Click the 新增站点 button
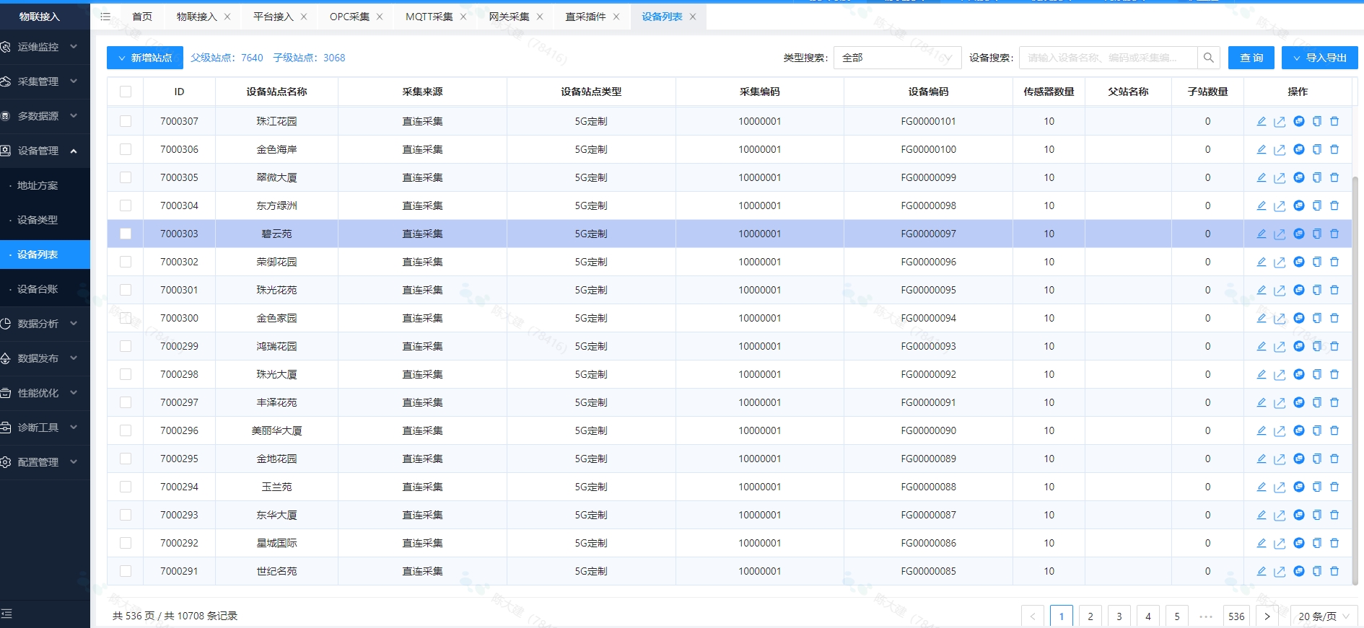 coord(145,58)
